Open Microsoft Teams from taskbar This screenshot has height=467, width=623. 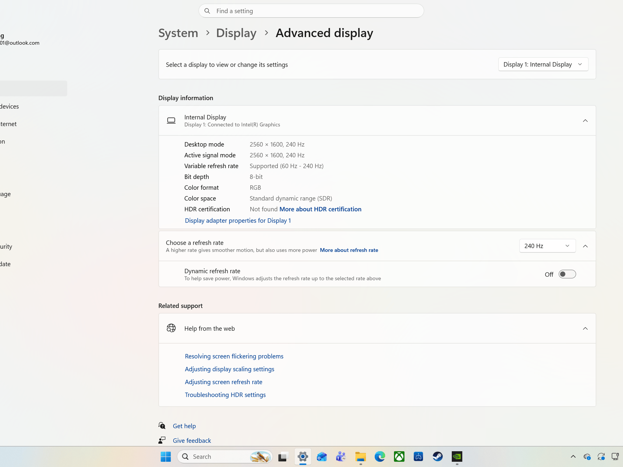(341, 456)
